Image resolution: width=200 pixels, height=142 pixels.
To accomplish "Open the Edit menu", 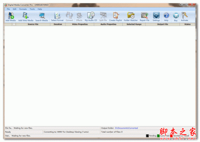I will [x=15, y=9].
